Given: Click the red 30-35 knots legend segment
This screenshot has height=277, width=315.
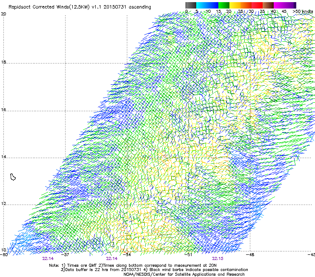Looking at the screenshot, I should 257,5.
